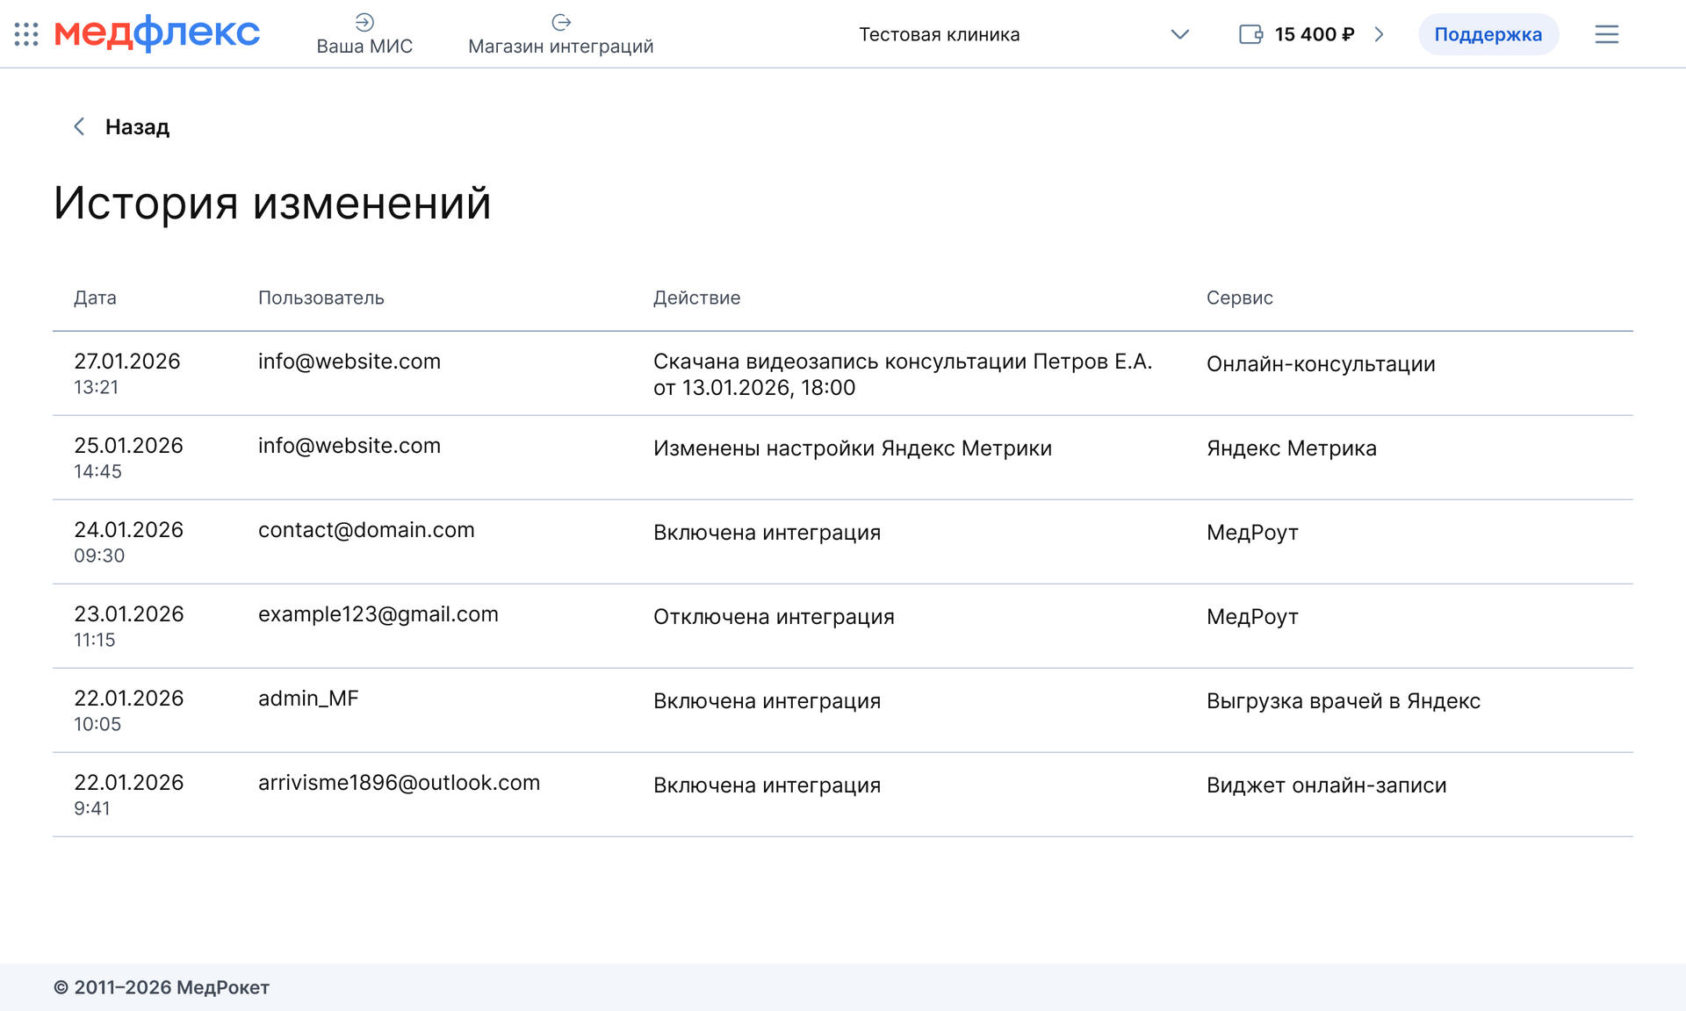Click the Дата column header

click(95, 298)
